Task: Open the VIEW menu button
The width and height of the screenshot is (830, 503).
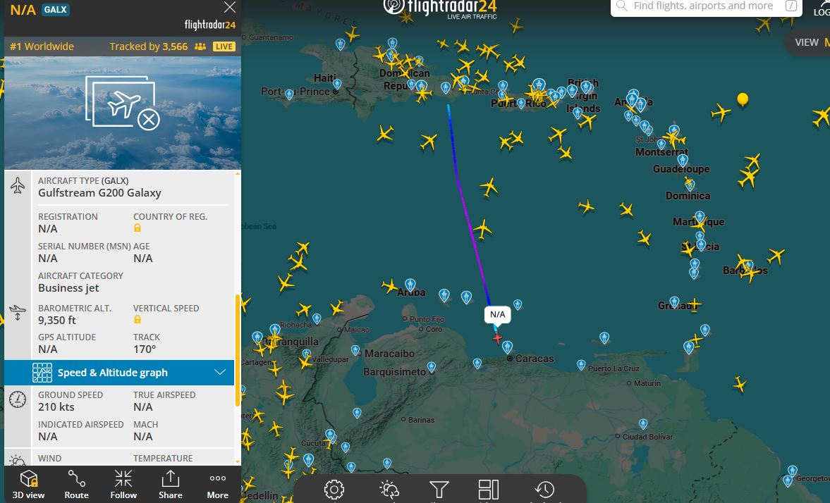Action: [809, 42]
